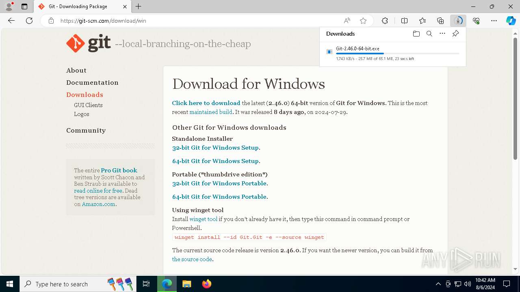Launch Firefox from taskbar

[207, 284]
